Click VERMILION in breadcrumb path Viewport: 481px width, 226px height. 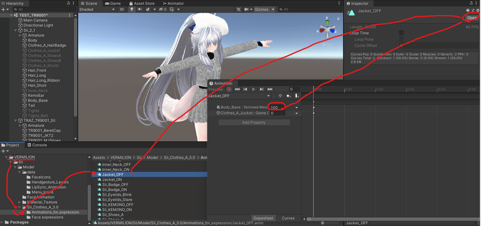pyautogui.click(x=121, y=157)
